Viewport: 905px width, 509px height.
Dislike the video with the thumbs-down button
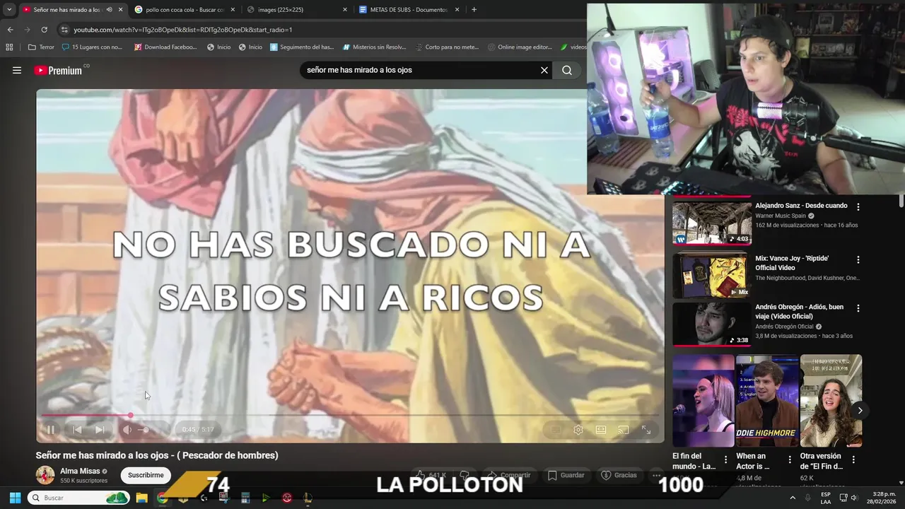[465, 475]
